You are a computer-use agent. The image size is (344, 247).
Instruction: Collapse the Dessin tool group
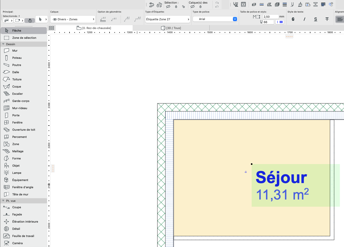[x=3, y=44]
